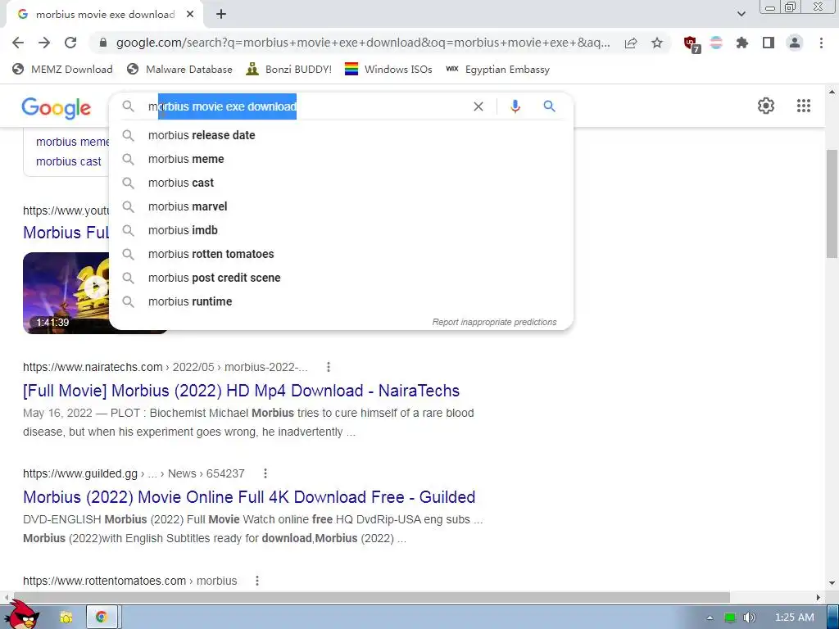The height and width of the screenshot is (629, 839).
Task: Show hidden system tray icons arrow
Action: click(710, 618)
